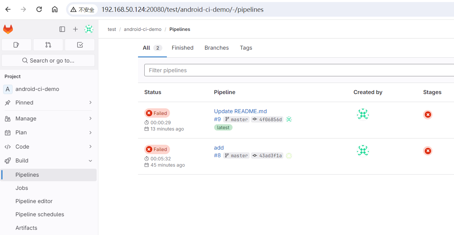This screenshot has width=454, height=235.
Task: Open your issues from the issues icon
Action: coord(16,44)
